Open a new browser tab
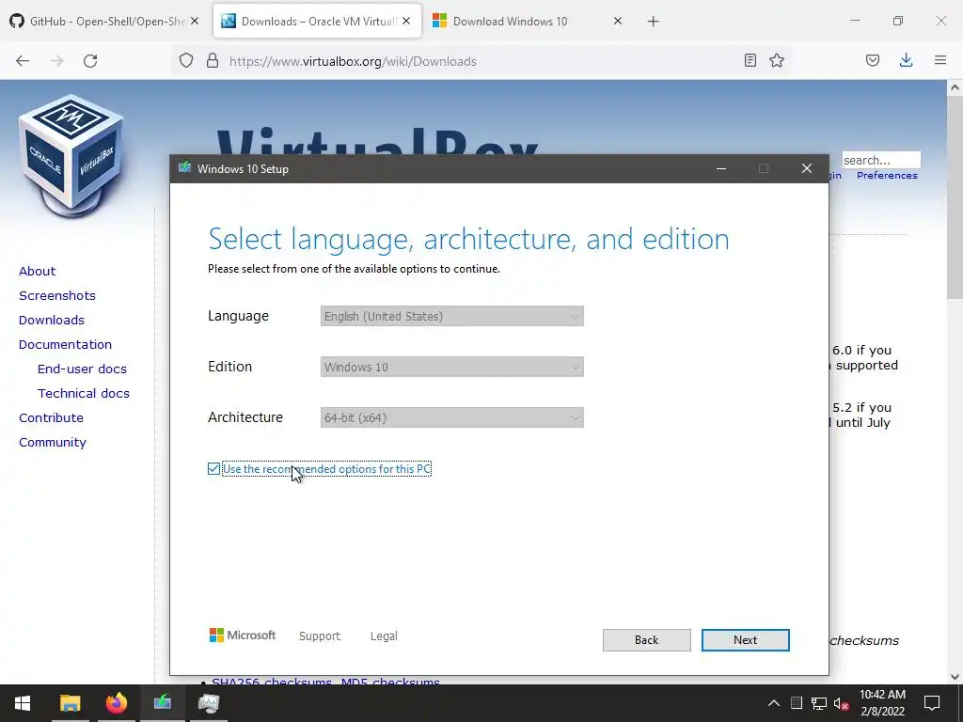The image size is (963, 722). [x=654, y=22]
